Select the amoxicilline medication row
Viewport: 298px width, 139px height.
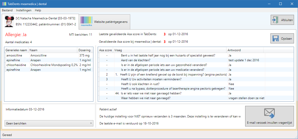tap(49, 55)
